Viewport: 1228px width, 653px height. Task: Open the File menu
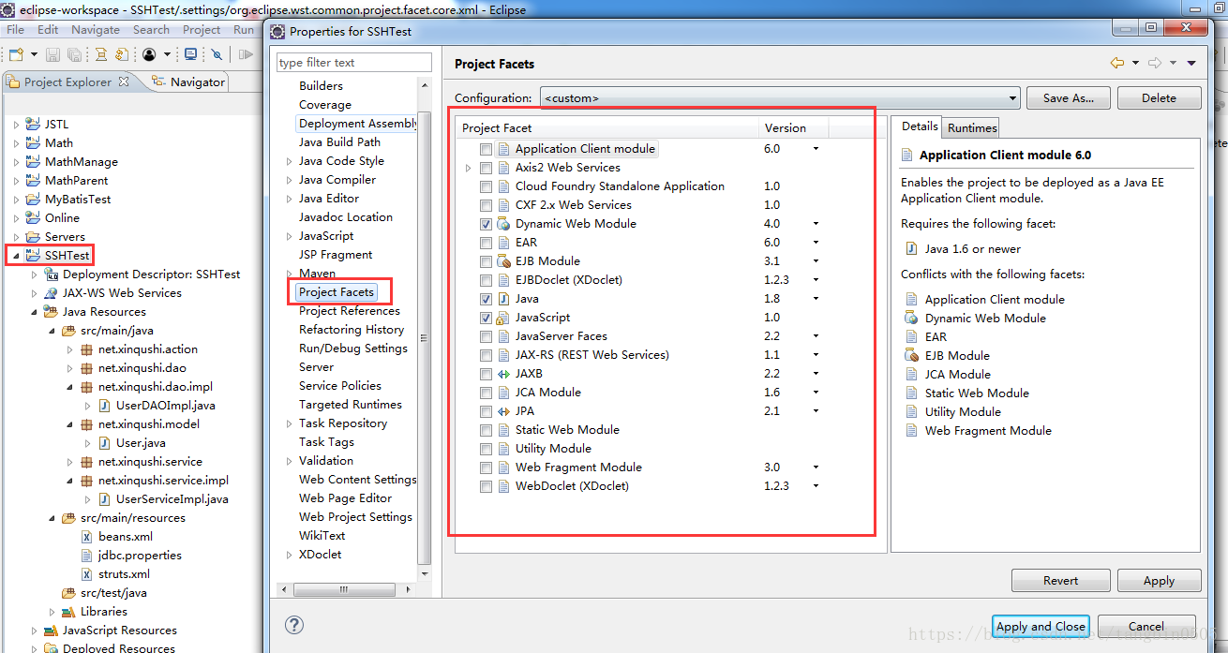point(16,30)
